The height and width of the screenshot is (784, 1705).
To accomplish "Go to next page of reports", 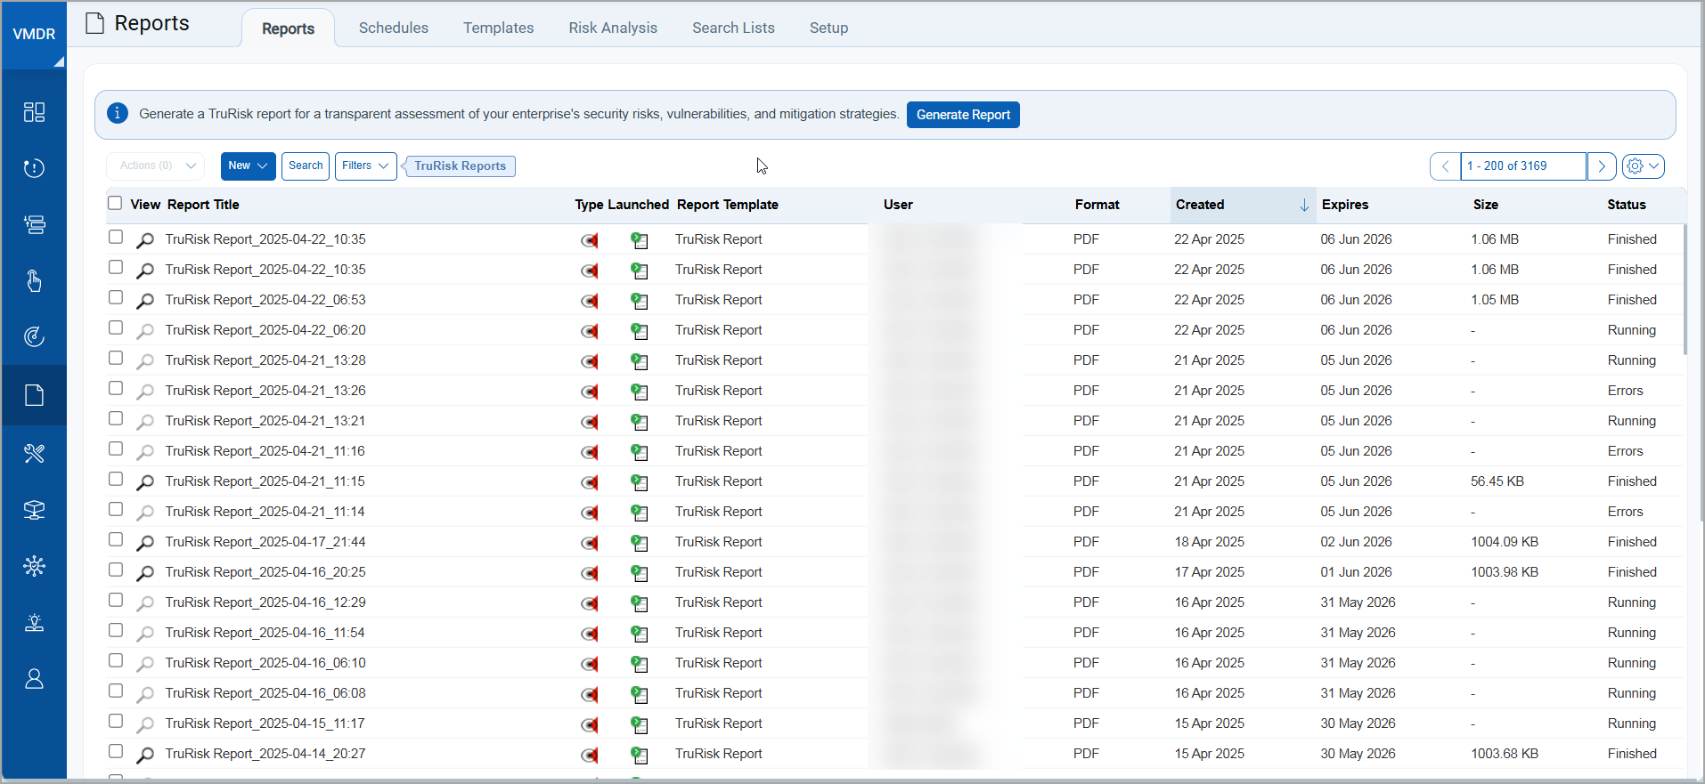I will click(x=1602, y=166).
